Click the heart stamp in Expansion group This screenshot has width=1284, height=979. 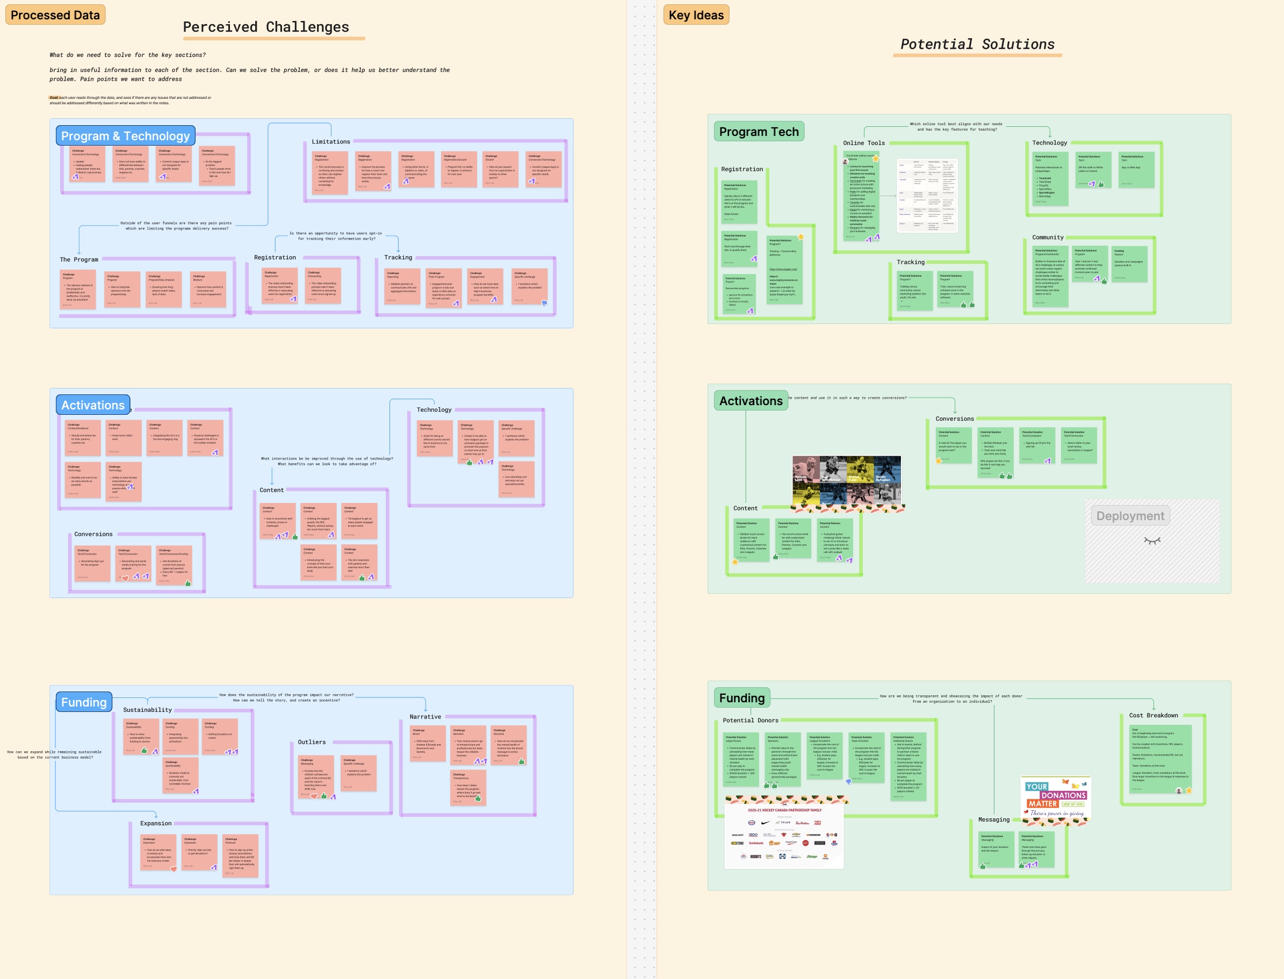pyautogui.click(x=173, y=869)
